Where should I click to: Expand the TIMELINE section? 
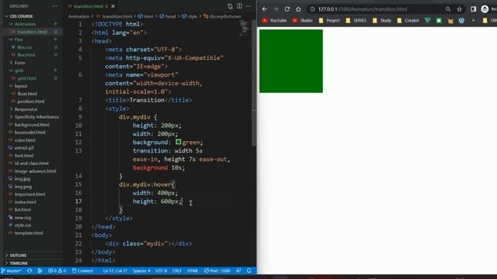click(x=19, y=263)
